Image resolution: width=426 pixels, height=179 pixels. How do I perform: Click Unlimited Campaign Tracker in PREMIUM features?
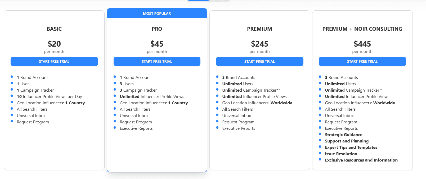tap(250, 90)
